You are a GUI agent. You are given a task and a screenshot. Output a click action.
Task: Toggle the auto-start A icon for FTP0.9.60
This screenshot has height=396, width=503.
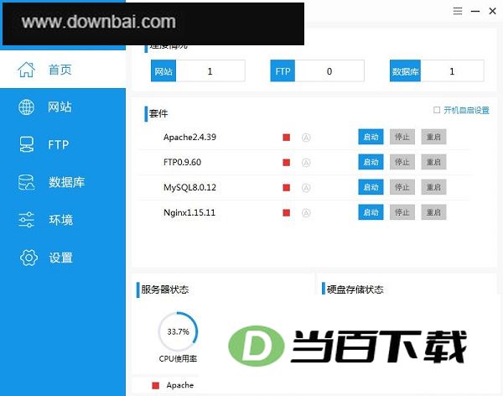click(306, 163)
